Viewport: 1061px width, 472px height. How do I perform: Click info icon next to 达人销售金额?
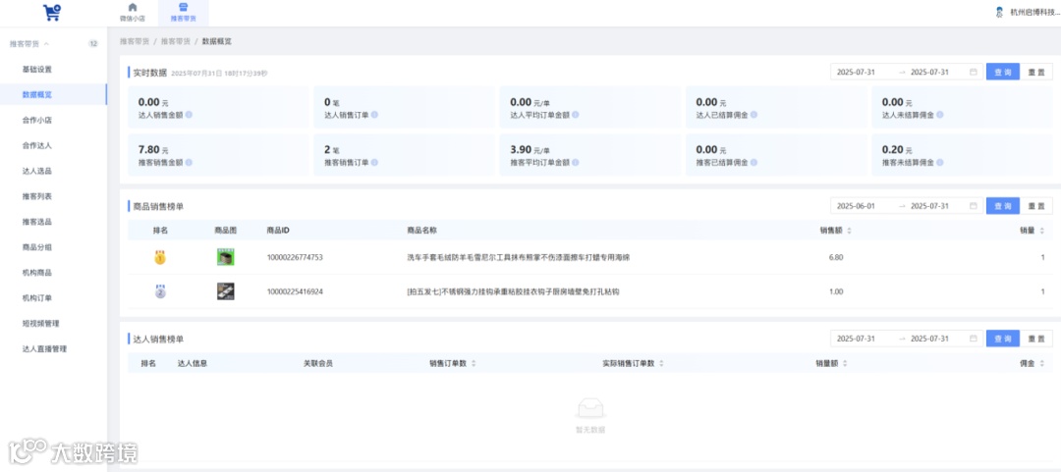point(189,115)
